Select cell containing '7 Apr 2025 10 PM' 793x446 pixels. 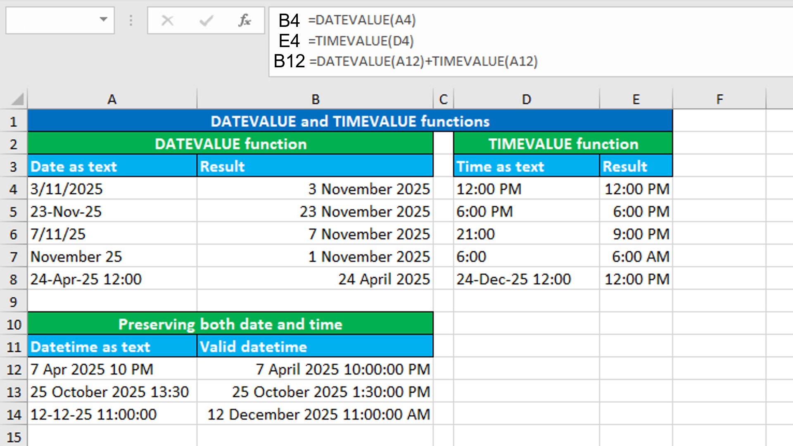(112, 369)
